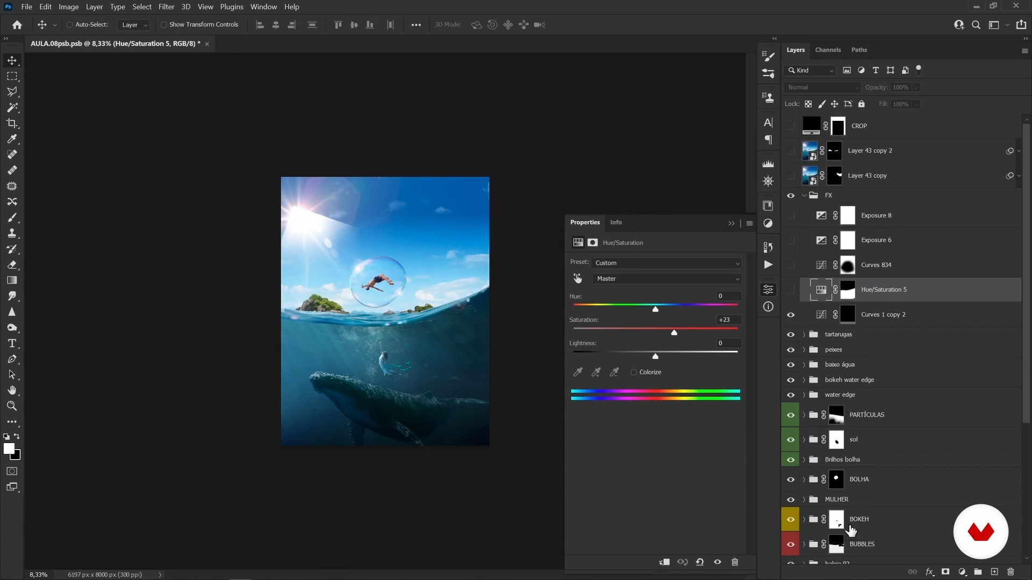Select the Crop tool
This screenshot has height=580, width=1032.
point(12,124)
